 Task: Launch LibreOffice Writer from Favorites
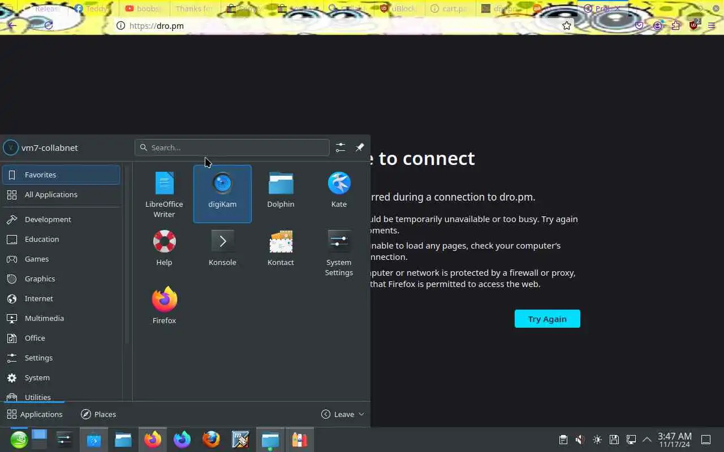[164, 194]
